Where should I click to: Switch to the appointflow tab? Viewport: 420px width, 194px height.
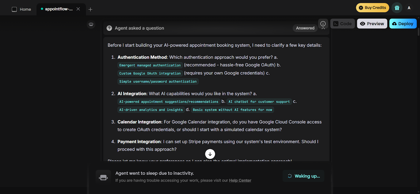click(59, 9)
